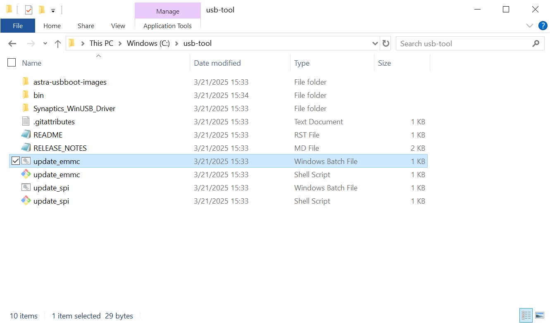Open the bin folder
The width and height of the screenshot is (550, 323).
pyautogui.click(x=38, y=95)
